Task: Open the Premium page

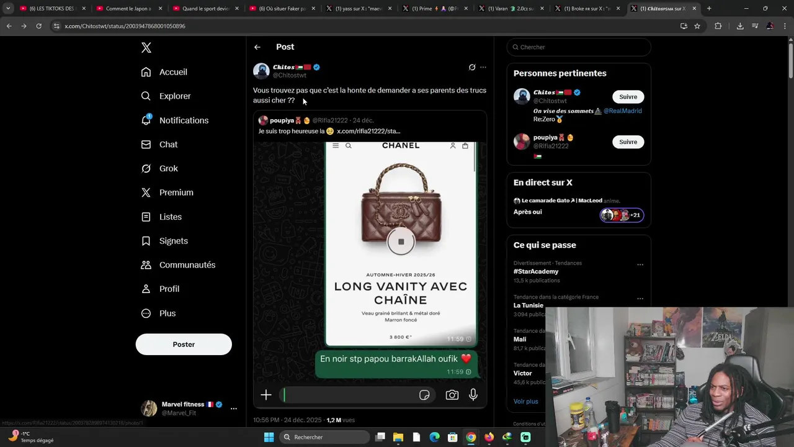Action: (167, 192)
